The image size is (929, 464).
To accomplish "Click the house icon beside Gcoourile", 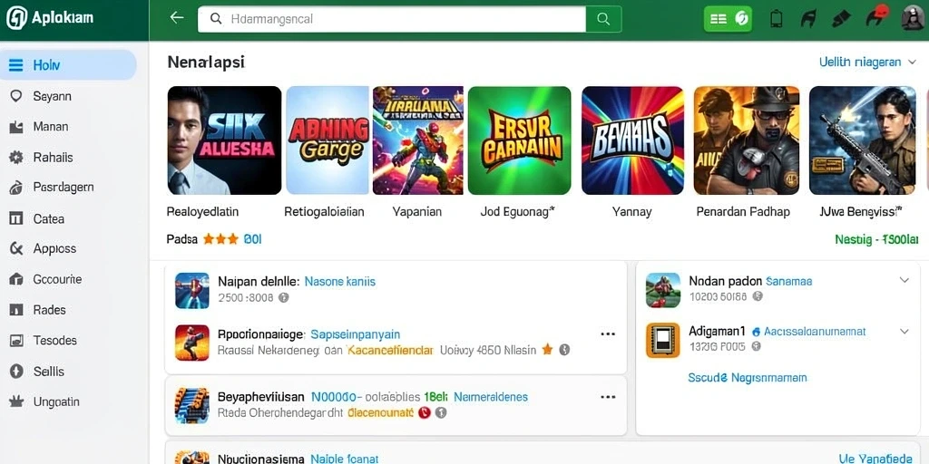I will tap(16, 279).
